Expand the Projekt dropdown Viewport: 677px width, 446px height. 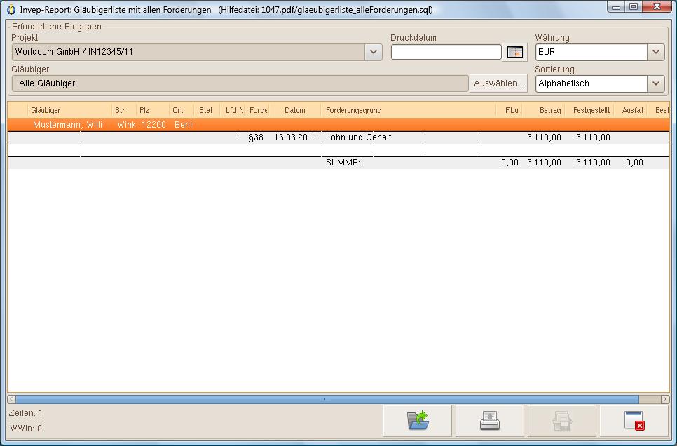pyautogui.click(x=374, y=52)
